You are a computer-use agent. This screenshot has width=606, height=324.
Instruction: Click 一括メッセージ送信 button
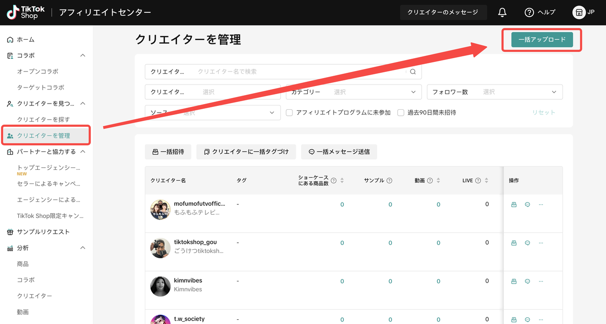tap(339, 152)
